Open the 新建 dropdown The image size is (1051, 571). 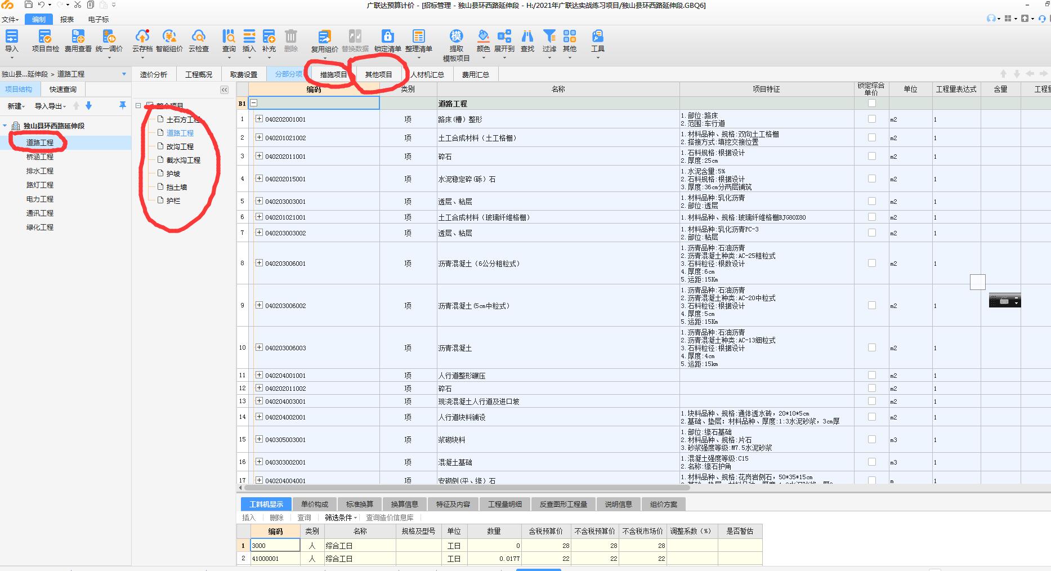(16, 106)
